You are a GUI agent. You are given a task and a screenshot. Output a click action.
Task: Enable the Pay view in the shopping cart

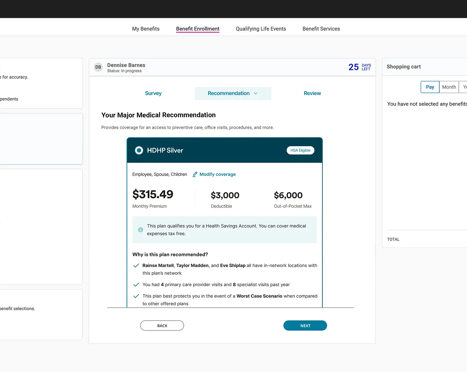[430, 87]
